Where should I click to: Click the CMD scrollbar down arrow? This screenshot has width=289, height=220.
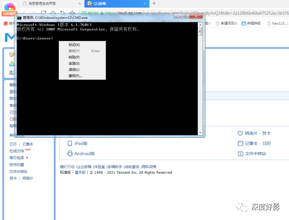tap(200, 133)
